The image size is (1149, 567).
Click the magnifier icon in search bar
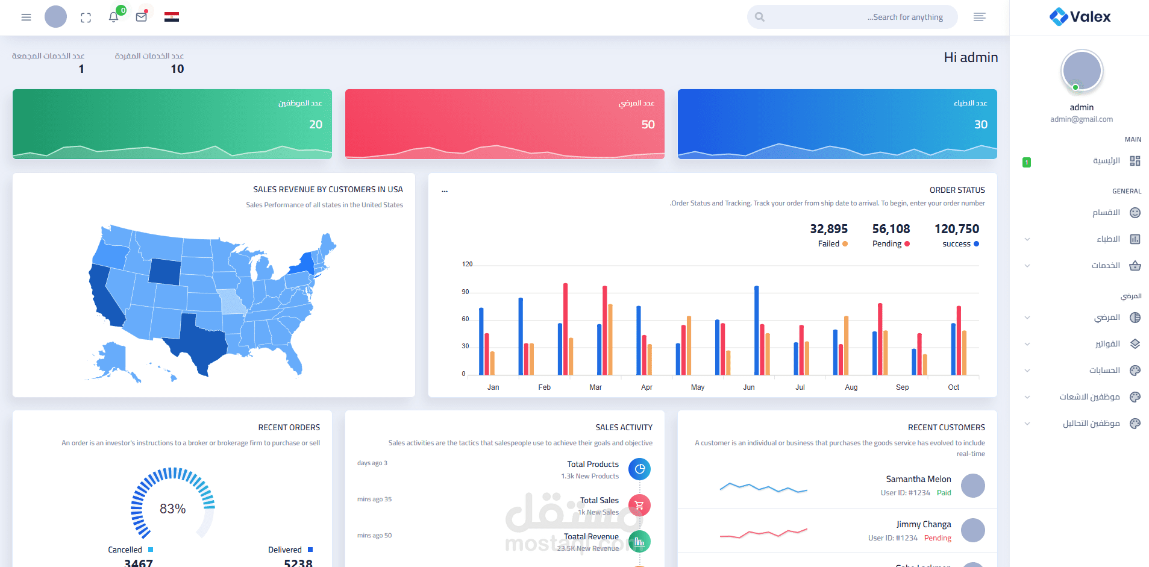pos(760,17)
